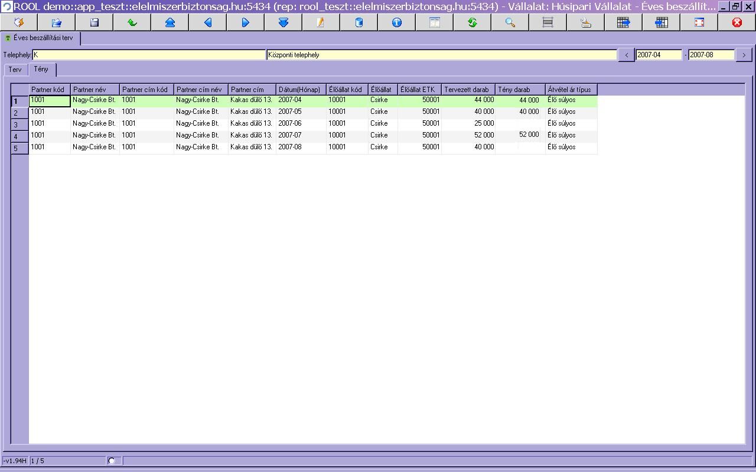756x472 pixels.
Task: Click the Élőállat kód column header
Action: point(347,90)
